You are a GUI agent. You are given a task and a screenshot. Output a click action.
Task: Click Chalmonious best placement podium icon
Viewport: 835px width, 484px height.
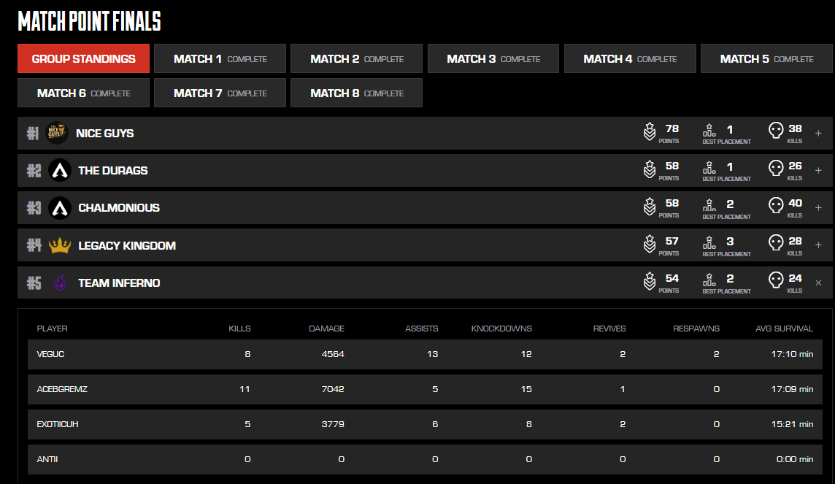pos(709,204)
